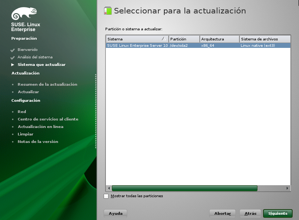The height and width of the screenshot is (220, 299).
Task: Click the arrow beside Sistema que actualizar
Action: tap(13, 65)
